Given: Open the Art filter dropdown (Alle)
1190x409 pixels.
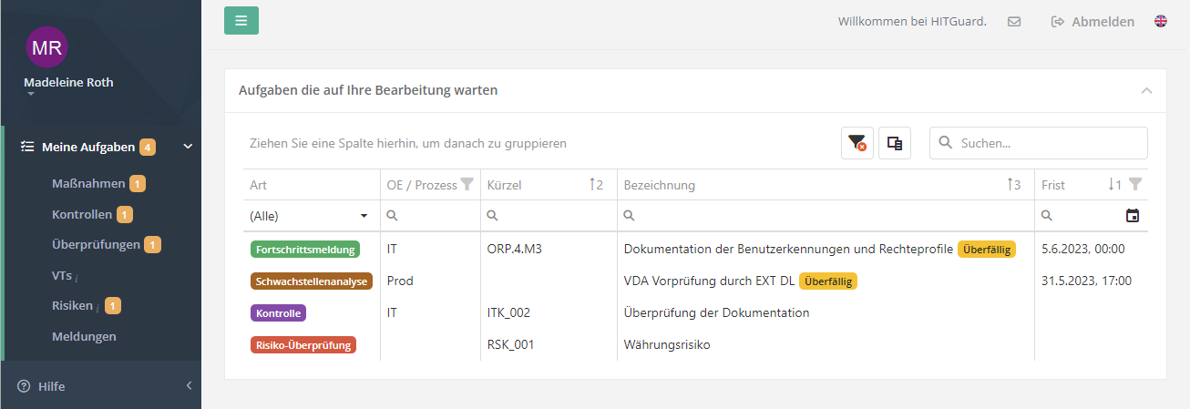Looking at the screenshot, I should click(311, 216).
